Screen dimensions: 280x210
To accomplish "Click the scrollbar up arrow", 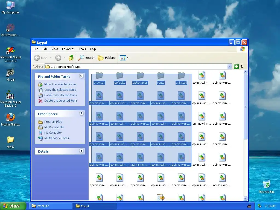I will pos(245,72).
